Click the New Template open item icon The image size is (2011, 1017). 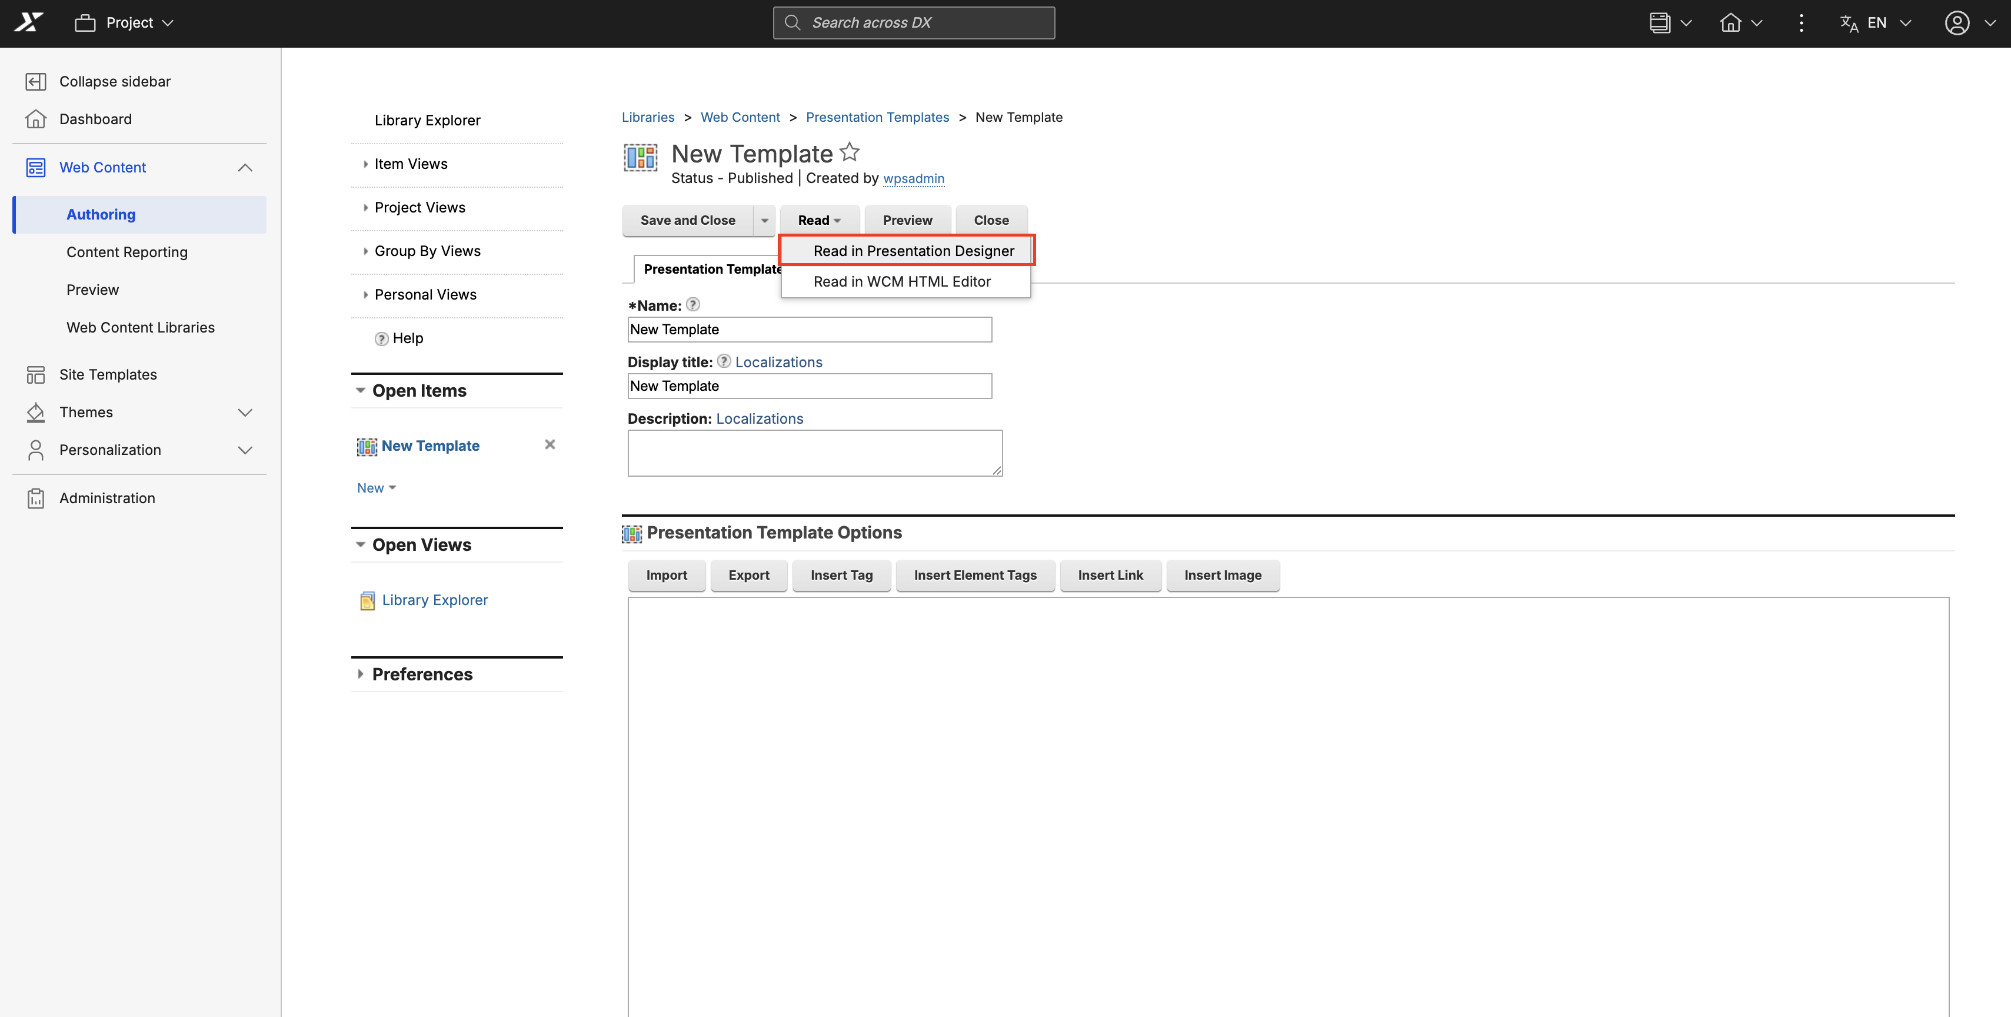[366, 446]
